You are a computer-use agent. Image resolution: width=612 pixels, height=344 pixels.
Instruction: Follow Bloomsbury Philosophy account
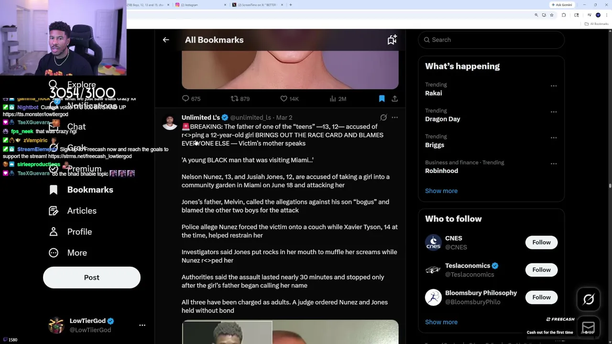[x=542, y=297]
